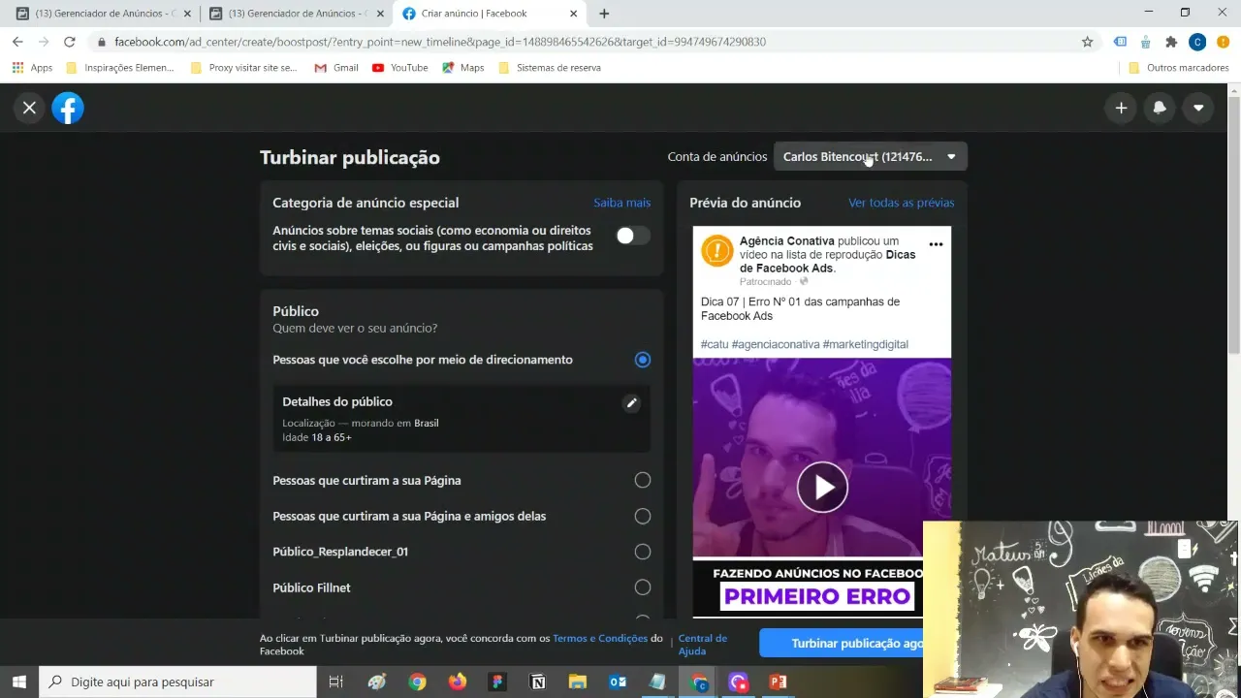Select 'Pessoas que você escolhe por meio de direcionamento'
The width and height of the screenshot is (1241, 698).
642,360
